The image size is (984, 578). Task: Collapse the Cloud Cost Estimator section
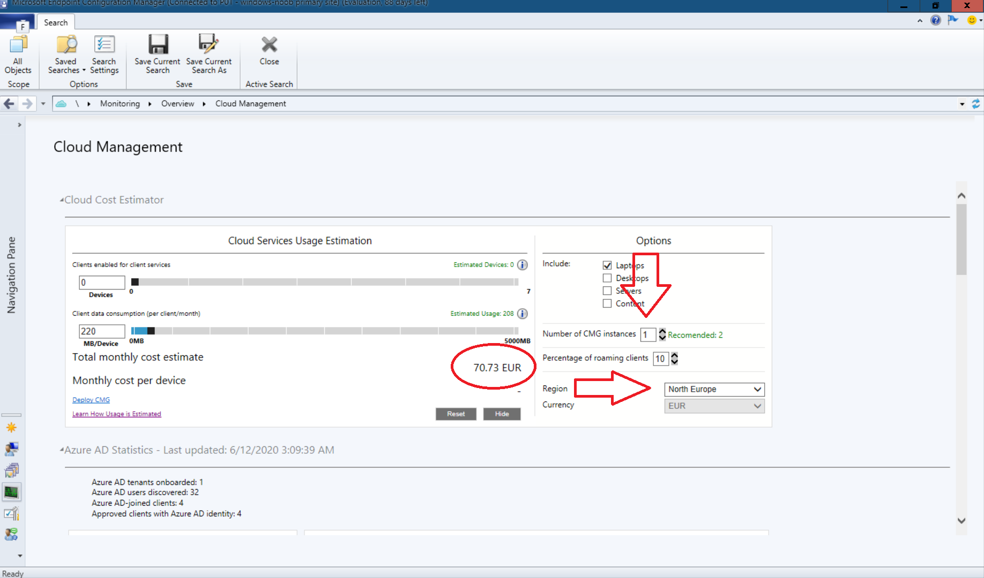pyautogui.click(x=62, y=200)
